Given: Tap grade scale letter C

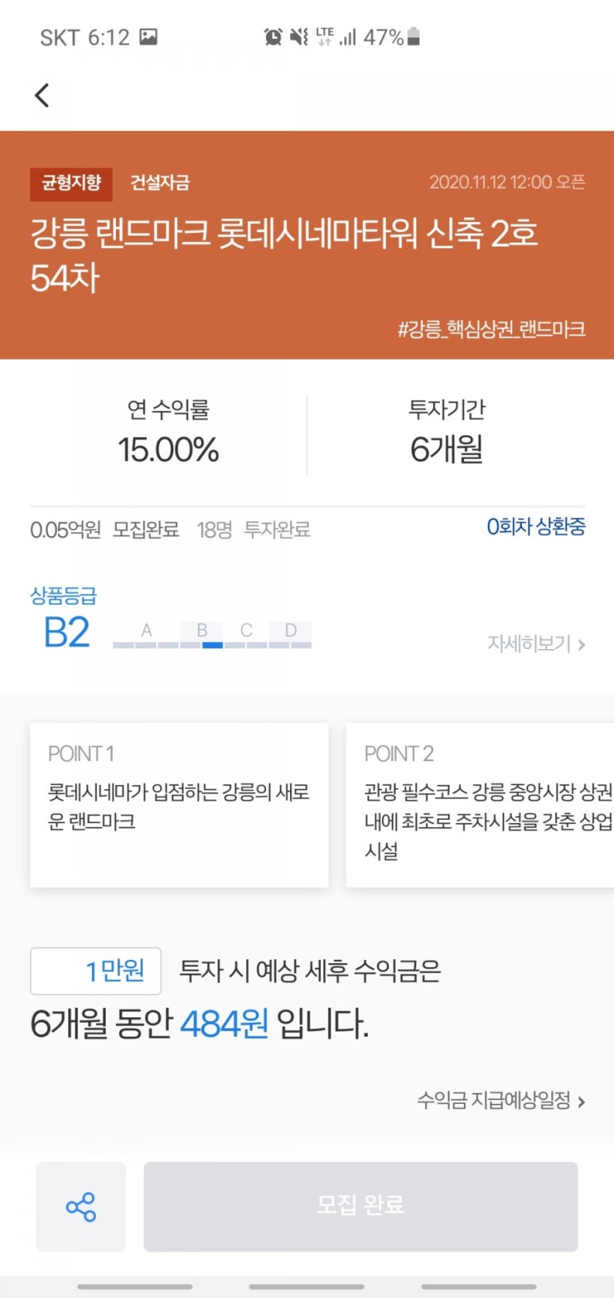Looking at the screenshot, I should [246, 631].
